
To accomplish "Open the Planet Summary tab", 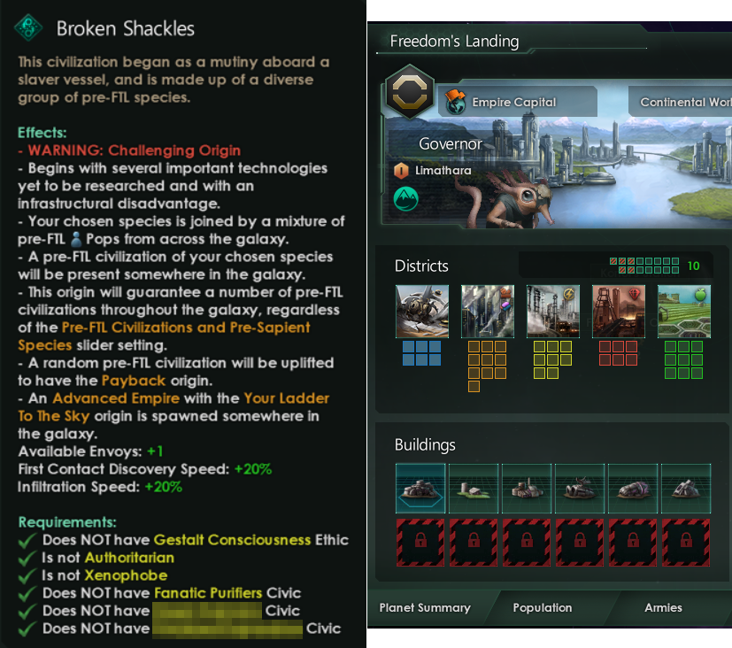I will click(x=425, y=608).
